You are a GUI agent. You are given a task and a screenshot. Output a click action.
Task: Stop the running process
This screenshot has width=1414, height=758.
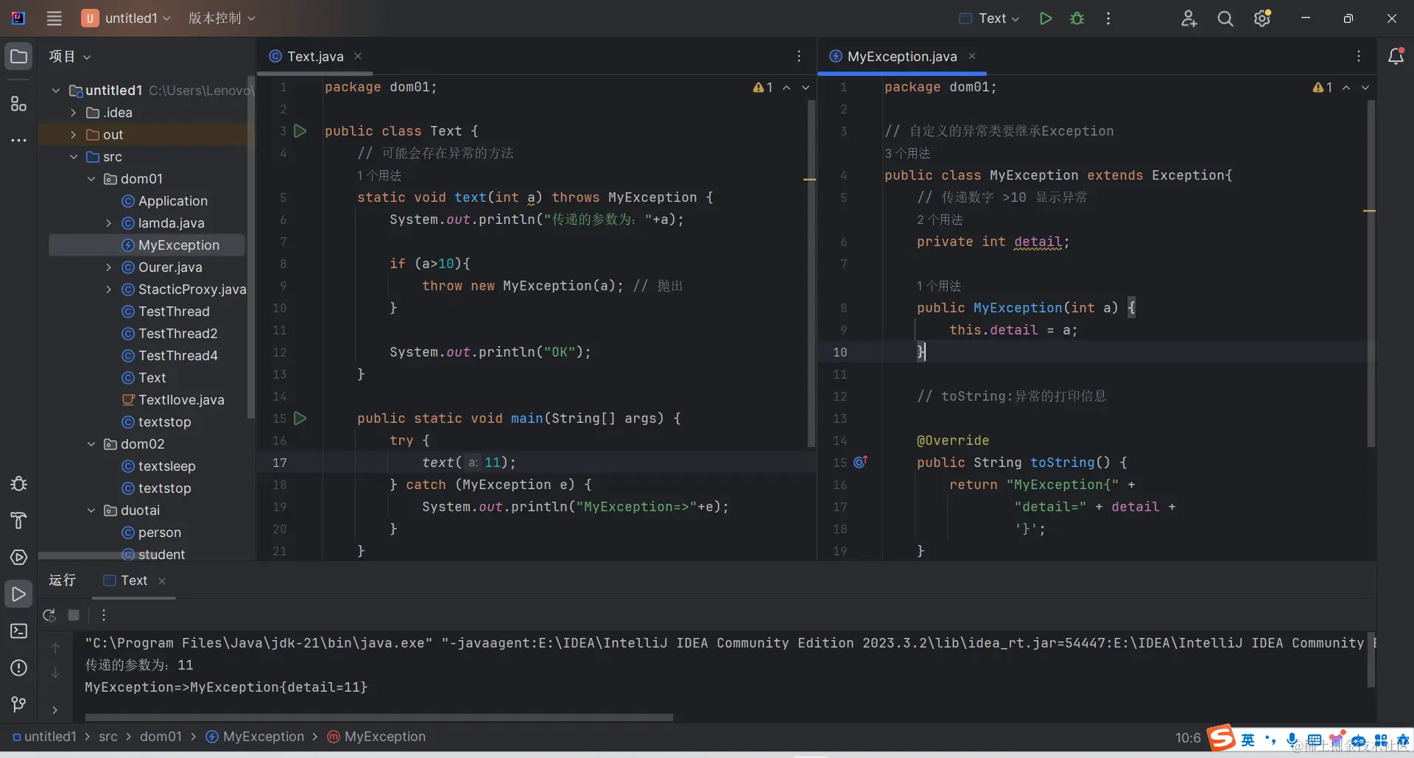(74, 615)
